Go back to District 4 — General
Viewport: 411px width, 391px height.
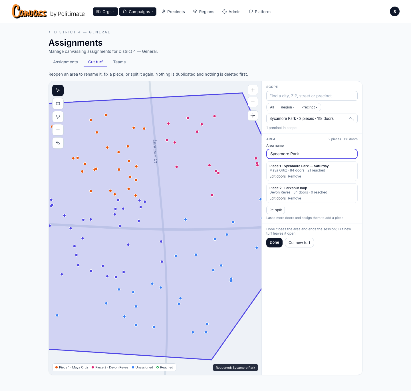(x=79, y=32)
